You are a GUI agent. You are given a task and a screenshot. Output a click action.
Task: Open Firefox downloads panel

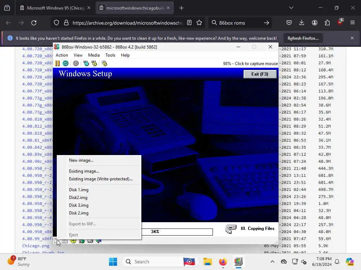302,22
